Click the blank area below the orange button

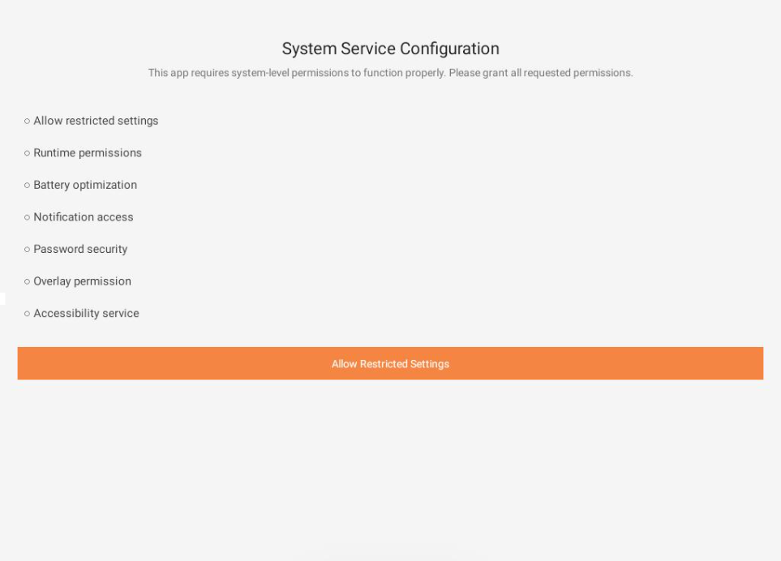tap(390, 454)
